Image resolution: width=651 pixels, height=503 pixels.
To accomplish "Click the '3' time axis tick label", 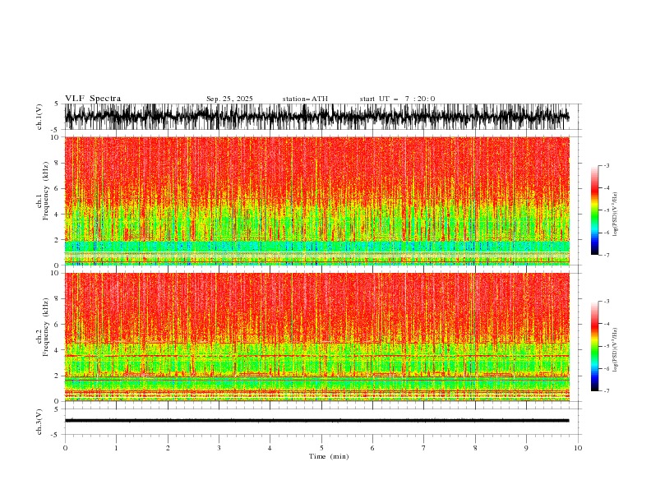I will [x=219, y=448].
